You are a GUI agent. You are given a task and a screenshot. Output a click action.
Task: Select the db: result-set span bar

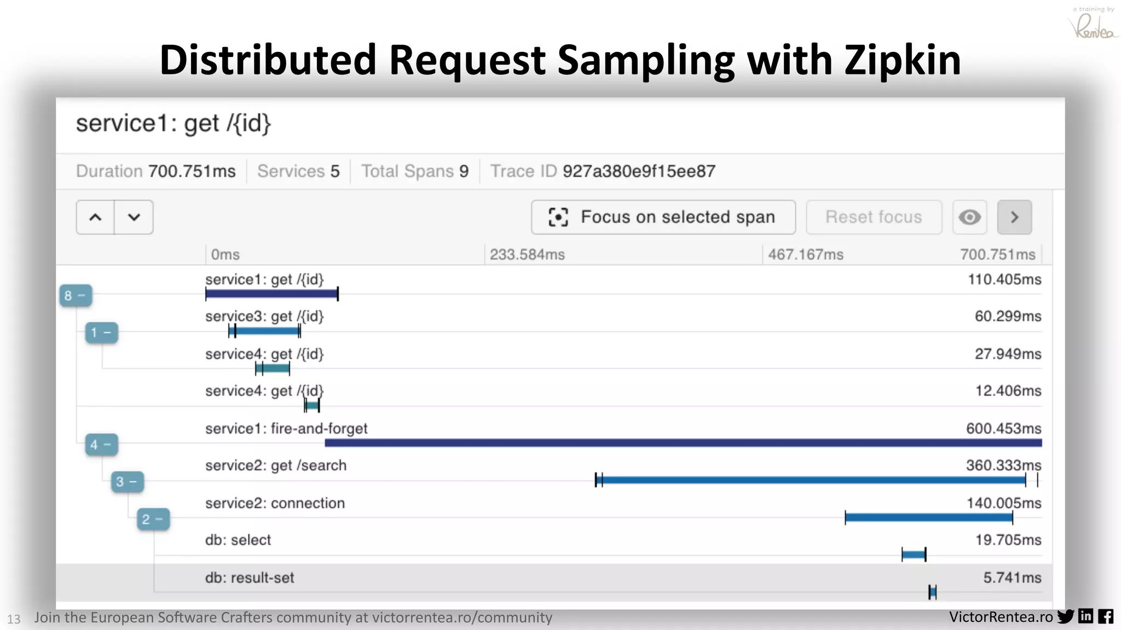933,592
